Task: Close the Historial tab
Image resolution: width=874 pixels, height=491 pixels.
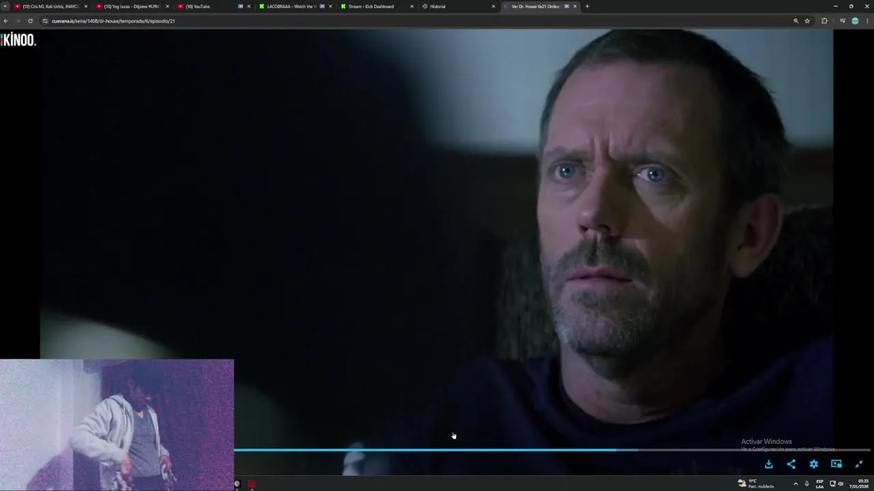Action: tap(494, 6)
